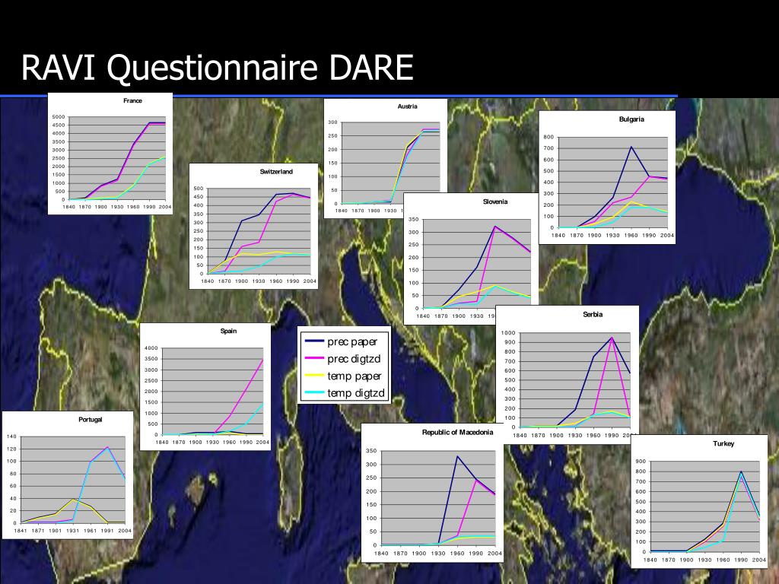Select the Republic of Macedonia chart title

coord(457,433)
